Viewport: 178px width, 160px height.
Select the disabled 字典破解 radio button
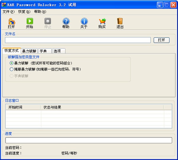(x=12, y=76)
